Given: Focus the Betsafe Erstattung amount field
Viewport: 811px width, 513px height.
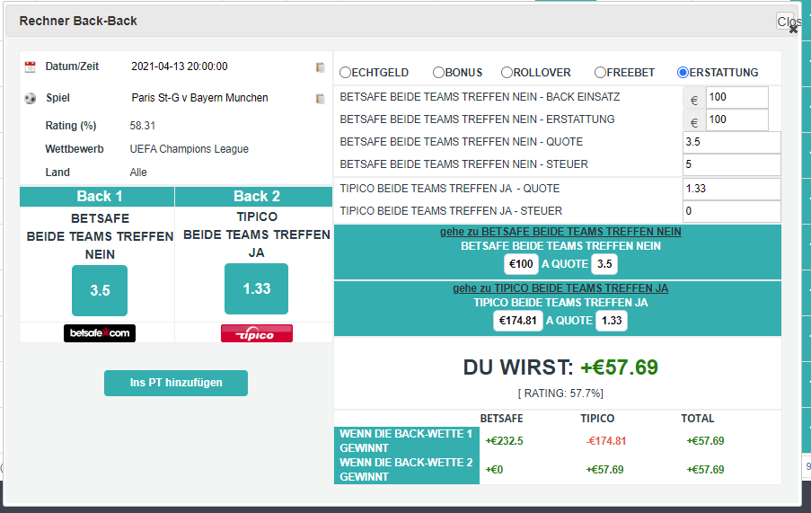Looking at the screenshot, I should point(737,119).
